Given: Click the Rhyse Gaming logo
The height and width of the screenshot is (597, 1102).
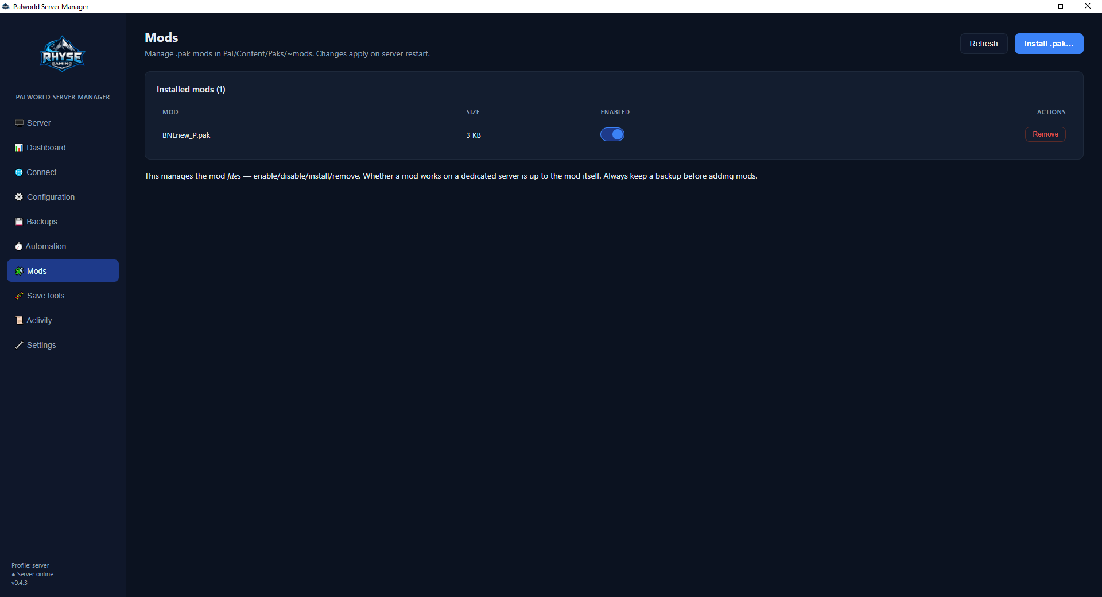Looking at the screenshot, I should tap(63, 54).
